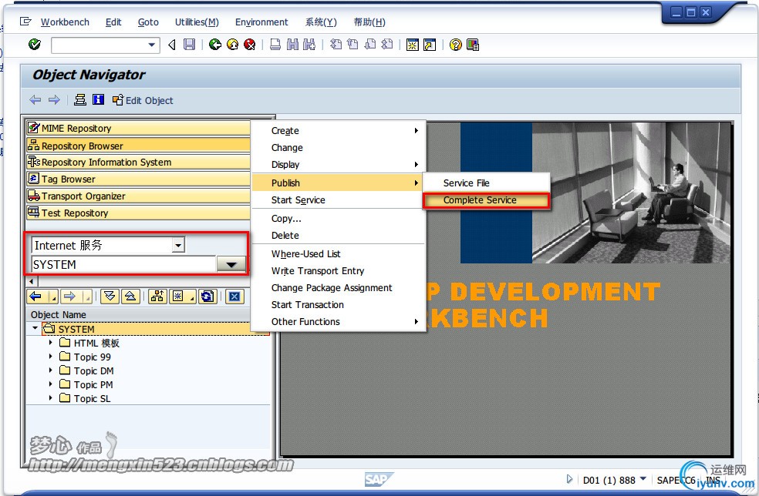Click the Customize Local Layout icon
Screen dimensions: 759x496
click(472, 45)
